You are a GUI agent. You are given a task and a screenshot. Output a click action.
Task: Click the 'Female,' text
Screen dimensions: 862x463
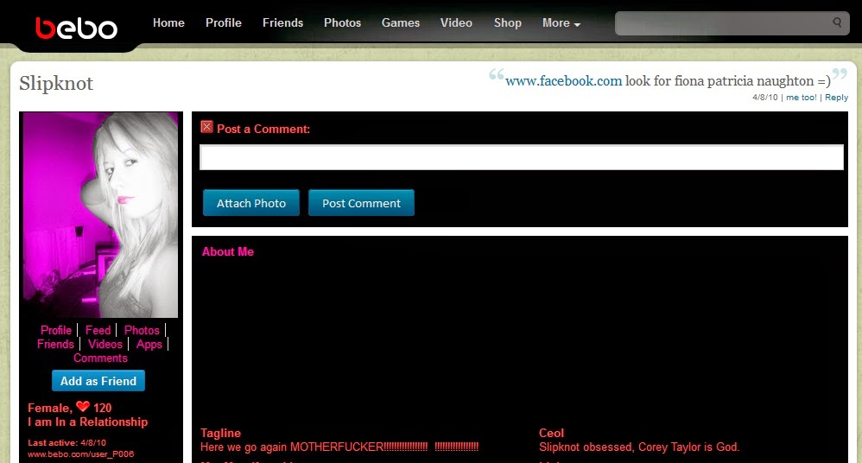point(50,408)
